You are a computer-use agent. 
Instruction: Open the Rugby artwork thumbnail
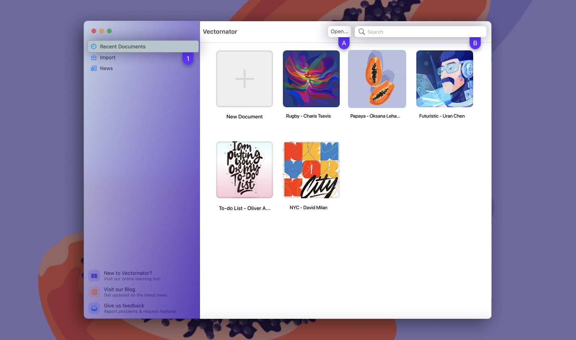311,79
